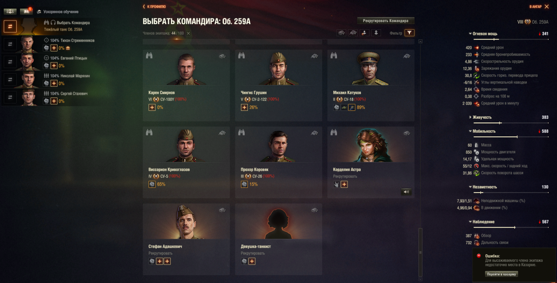The image size is (557, 283).
Task: Return to hangar with В АНГАР
Action: click(x=537, y=7)
